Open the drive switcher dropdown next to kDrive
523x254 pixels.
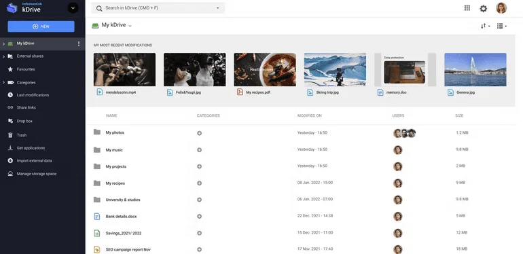[x=73, y=8]
